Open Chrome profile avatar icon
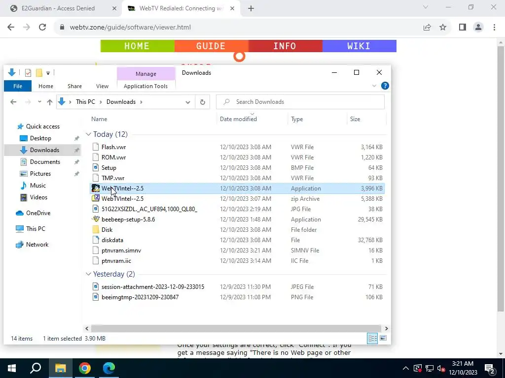The image size is (505, 378). pyautogui.click(x=478, y=28)
